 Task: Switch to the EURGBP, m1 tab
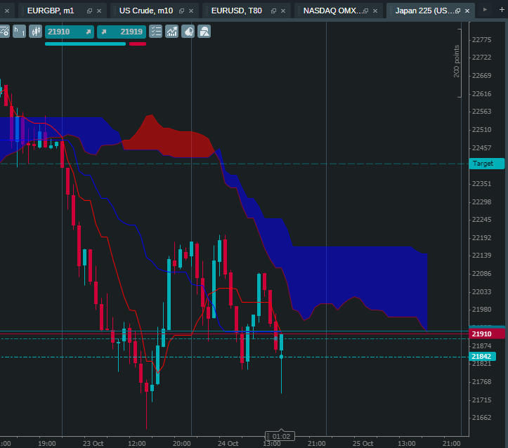tap(51, 11)
